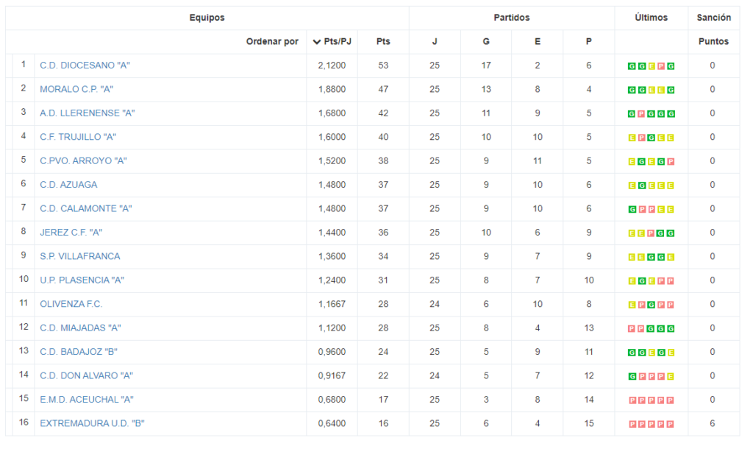Click the sort chevron beside Pts/PJ
Viewport: 753px width, 449px height.
coord(316,42)
